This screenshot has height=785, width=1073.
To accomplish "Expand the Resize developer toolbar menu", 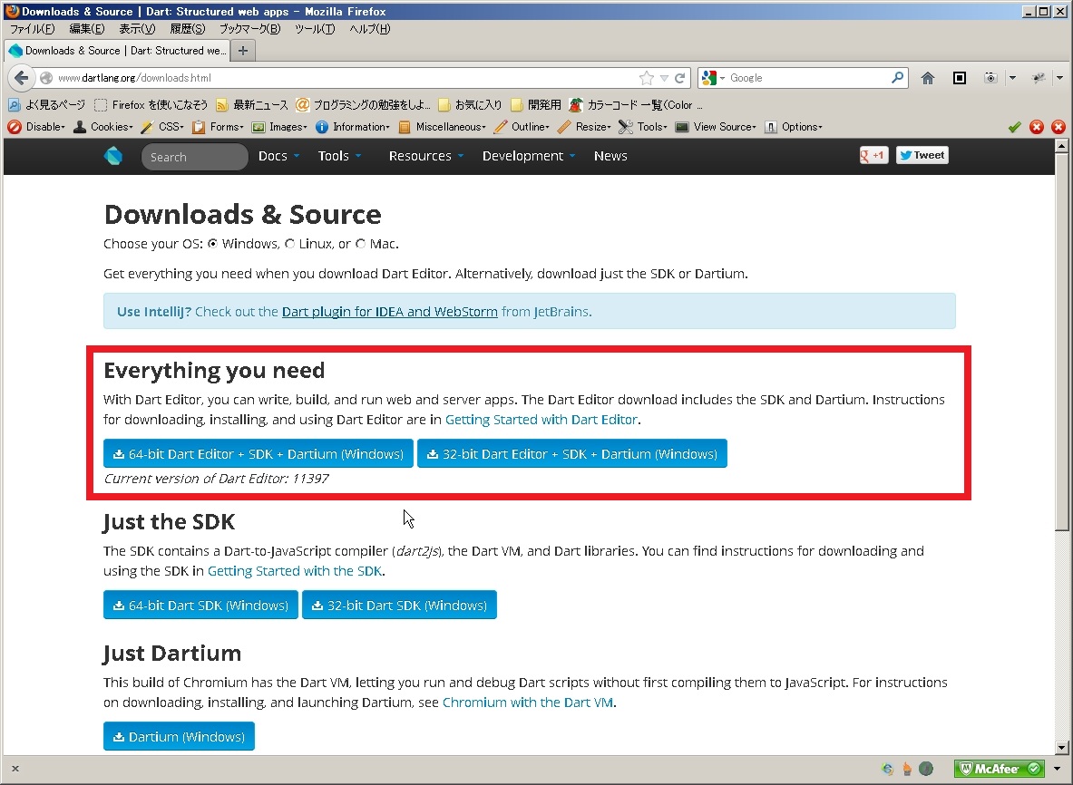I will click(584, 127).
